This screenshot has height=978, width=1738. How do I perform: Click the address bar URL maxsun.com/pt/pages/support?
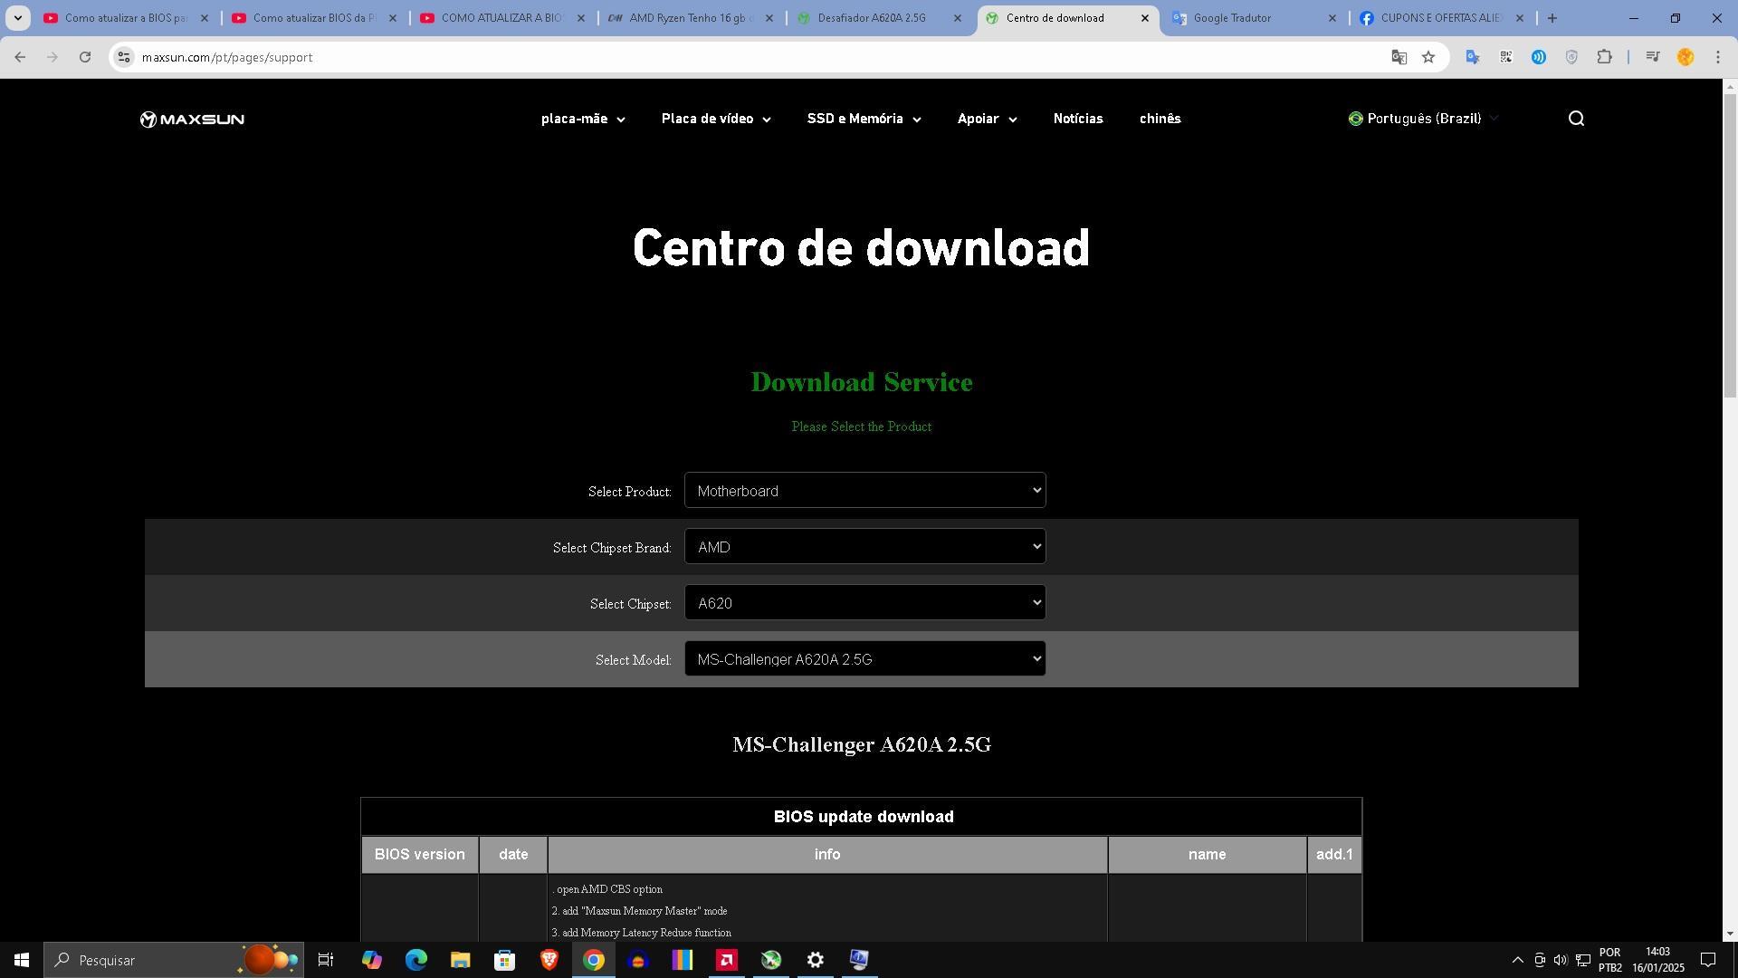click(227, 57)
